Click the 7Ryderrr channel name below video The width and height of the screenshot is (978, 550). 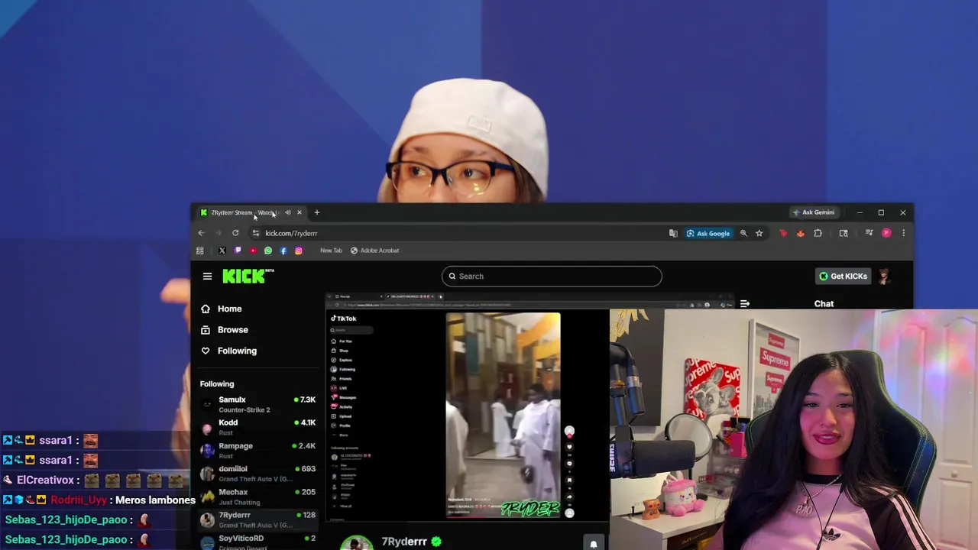[x=404, y=542]
